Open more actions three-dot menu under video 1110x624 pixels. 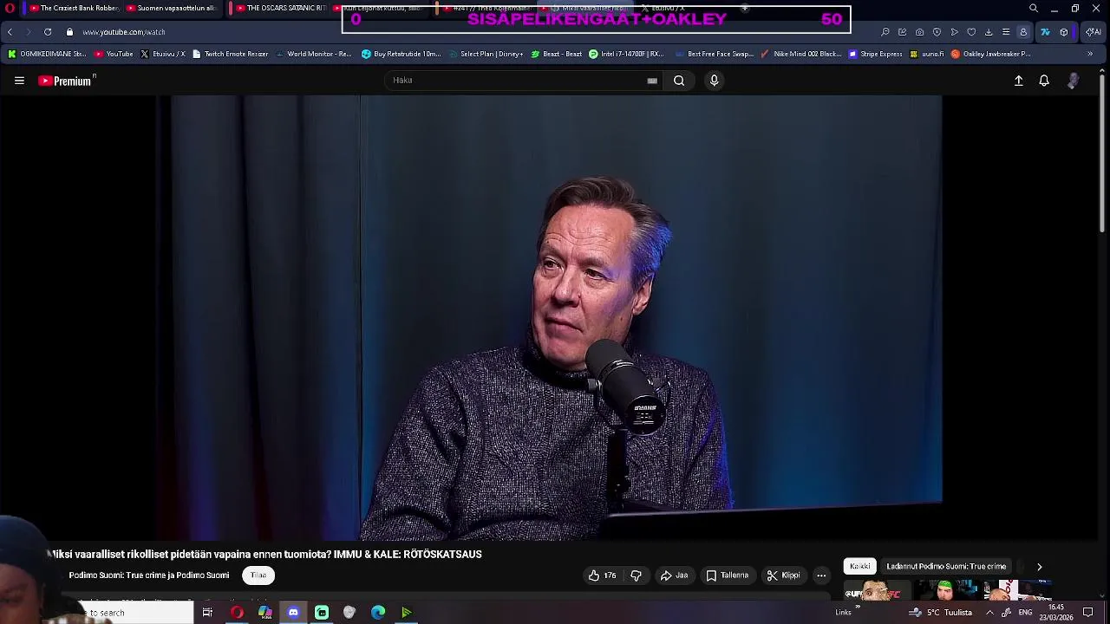coord(821,575)
